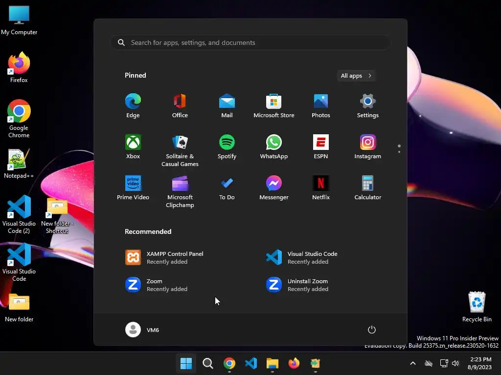Open Solitaire & Casual Games

point(180,151)
